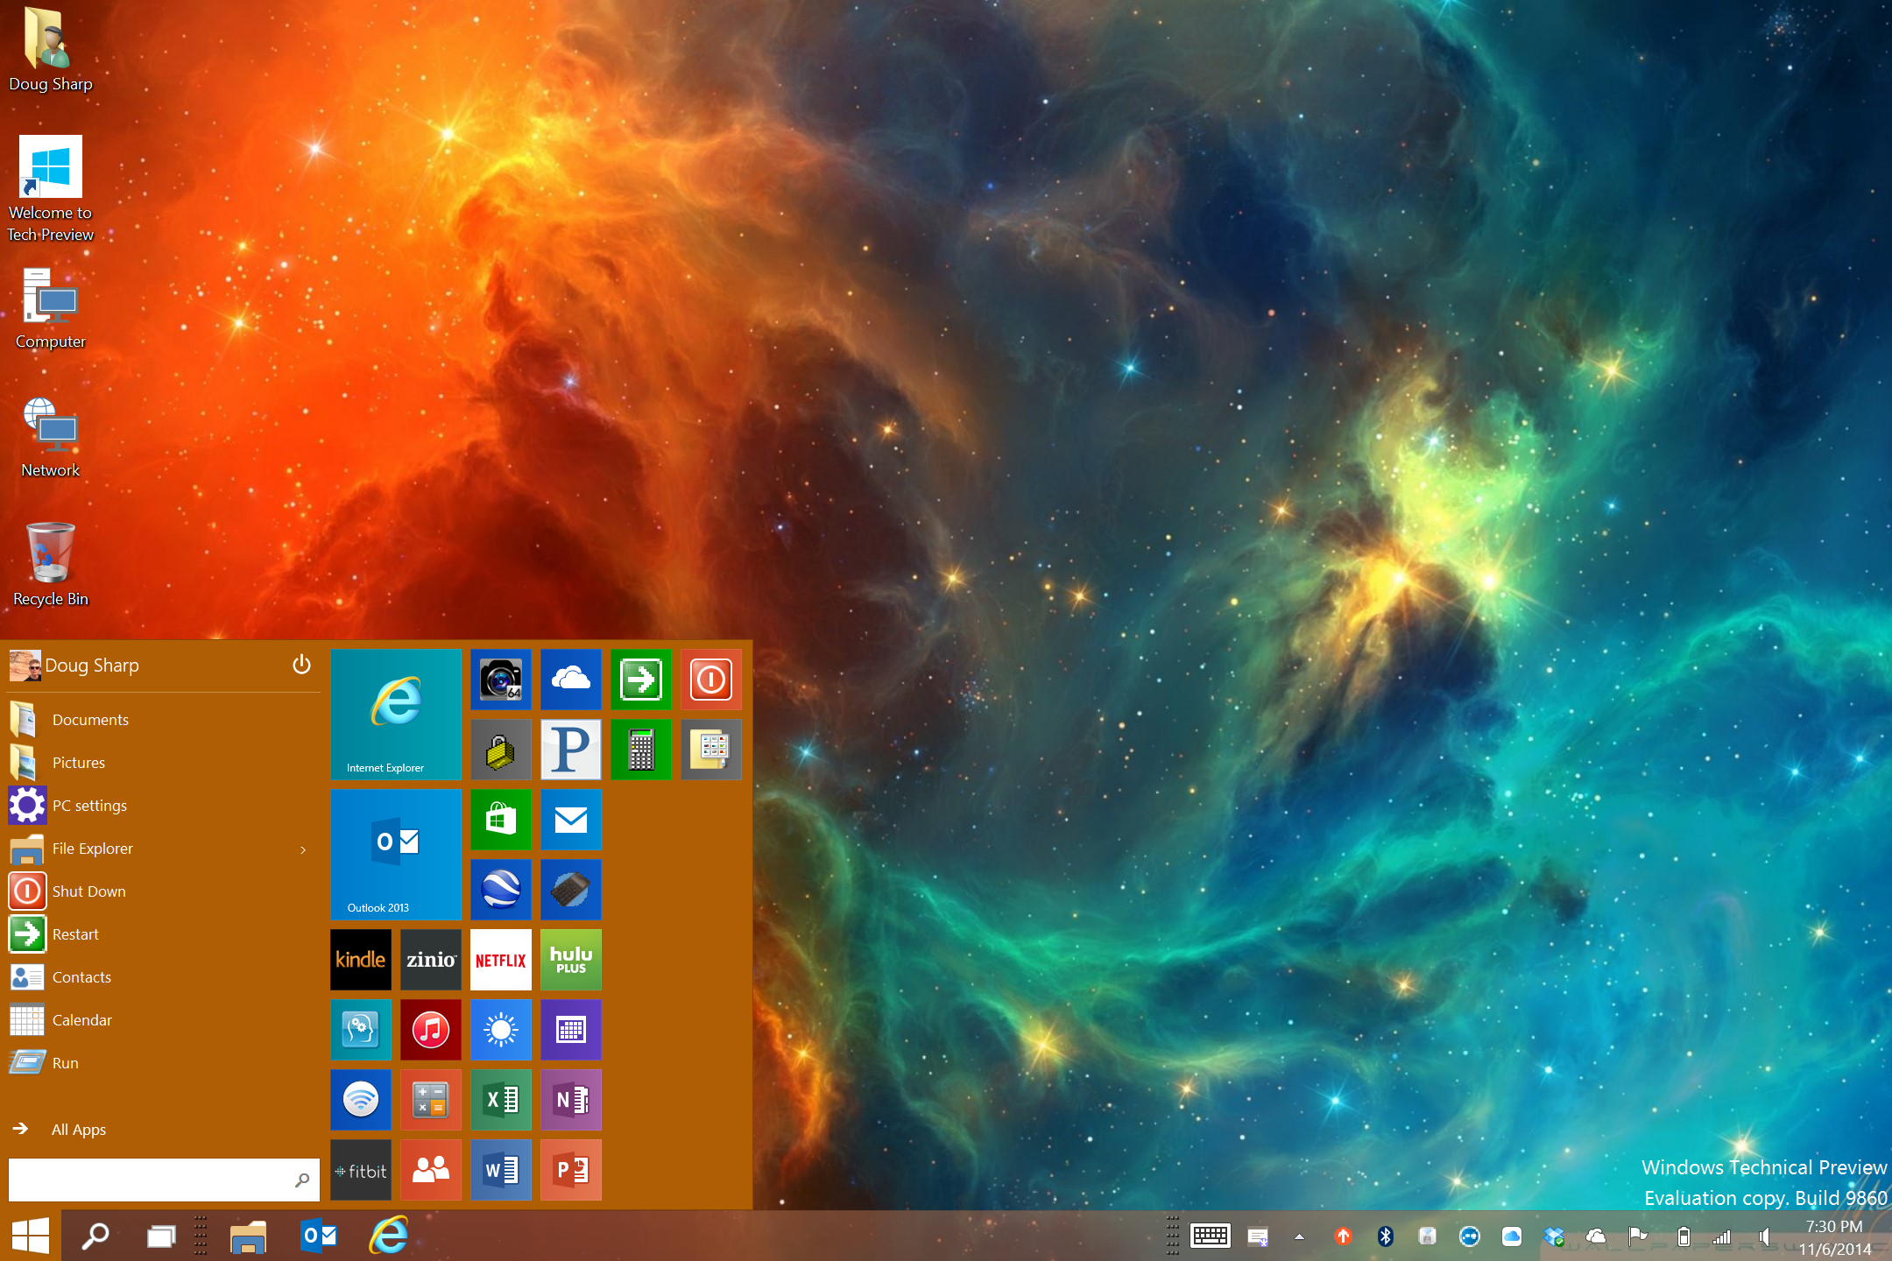The width and height of the screenshot is (1892, 1261).
Task: Open Pictures from Start menu
Action: (x=163, y=763)
